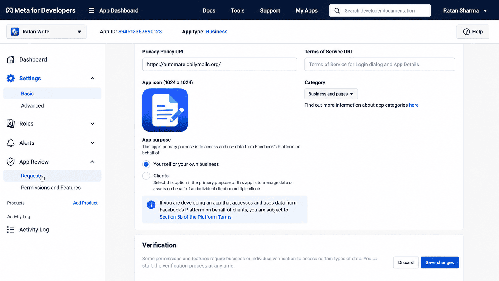Click the Help button

pos(473,32)
